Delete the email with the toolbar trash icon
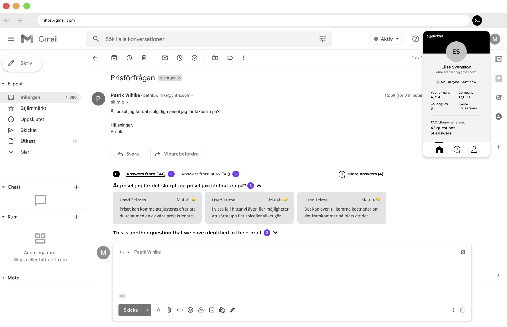507x327 pixels. click(x=144, y=58)
